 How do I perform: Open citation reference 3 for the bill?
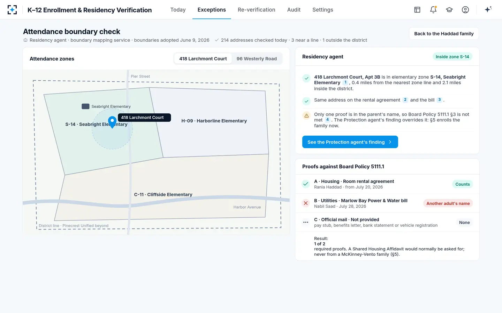pos(440,100)
